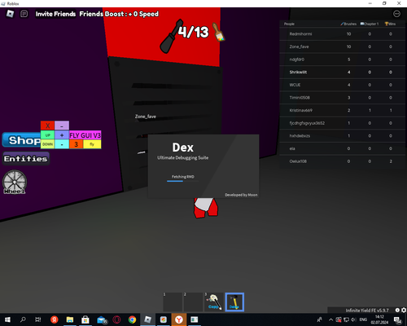Click the People leaderboard header
The image size is (407, 326).
289,24
